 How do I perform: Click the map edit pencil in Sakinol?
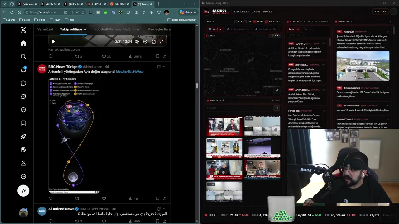(277, 91)
